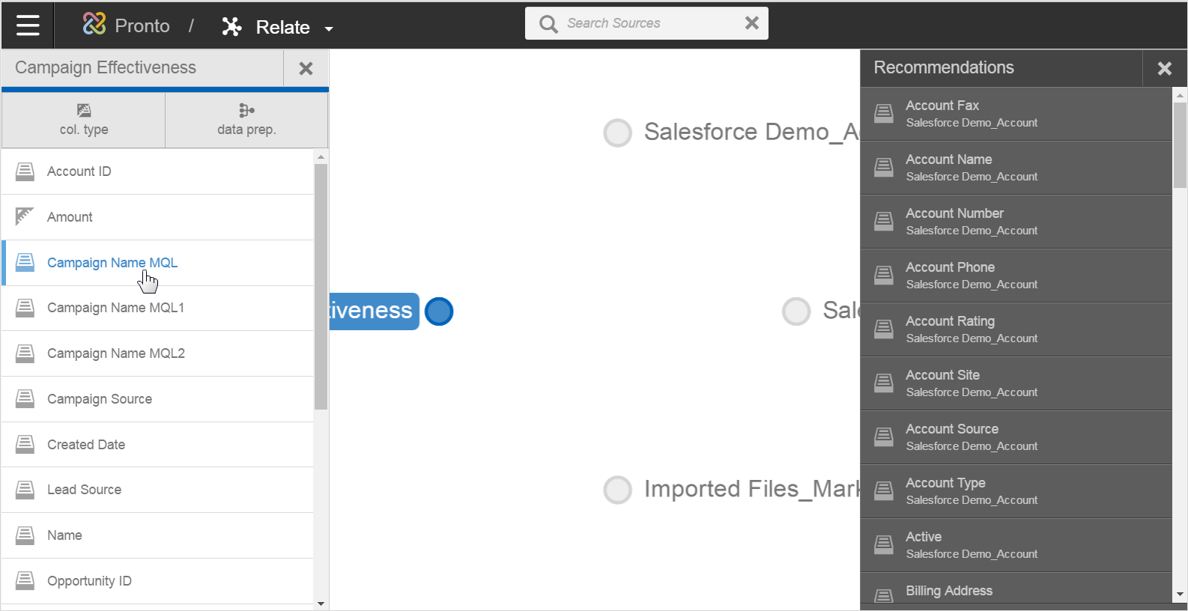Screen dimensions: 1188x611
Task: Open the hamburger main menu
Action: point(28,25)
